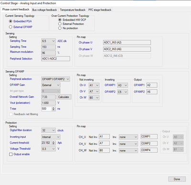Viewport: 191px width, 185px height.
Task: Enable the Output enable checkbox
Action: tap(11, 154)
